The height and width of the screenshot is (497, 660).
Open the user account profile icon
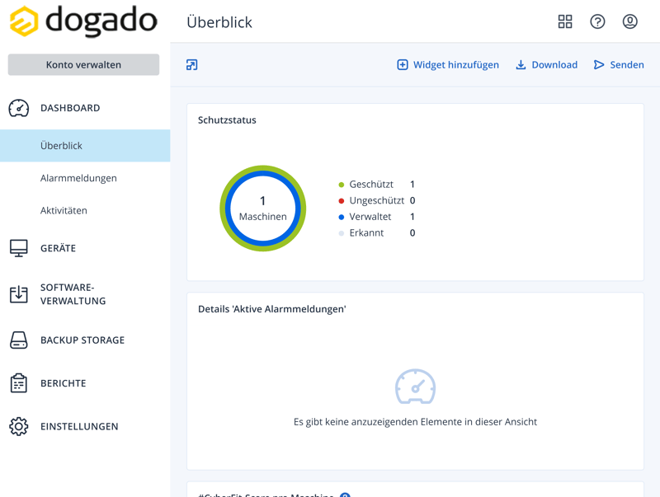pos(629,22)
